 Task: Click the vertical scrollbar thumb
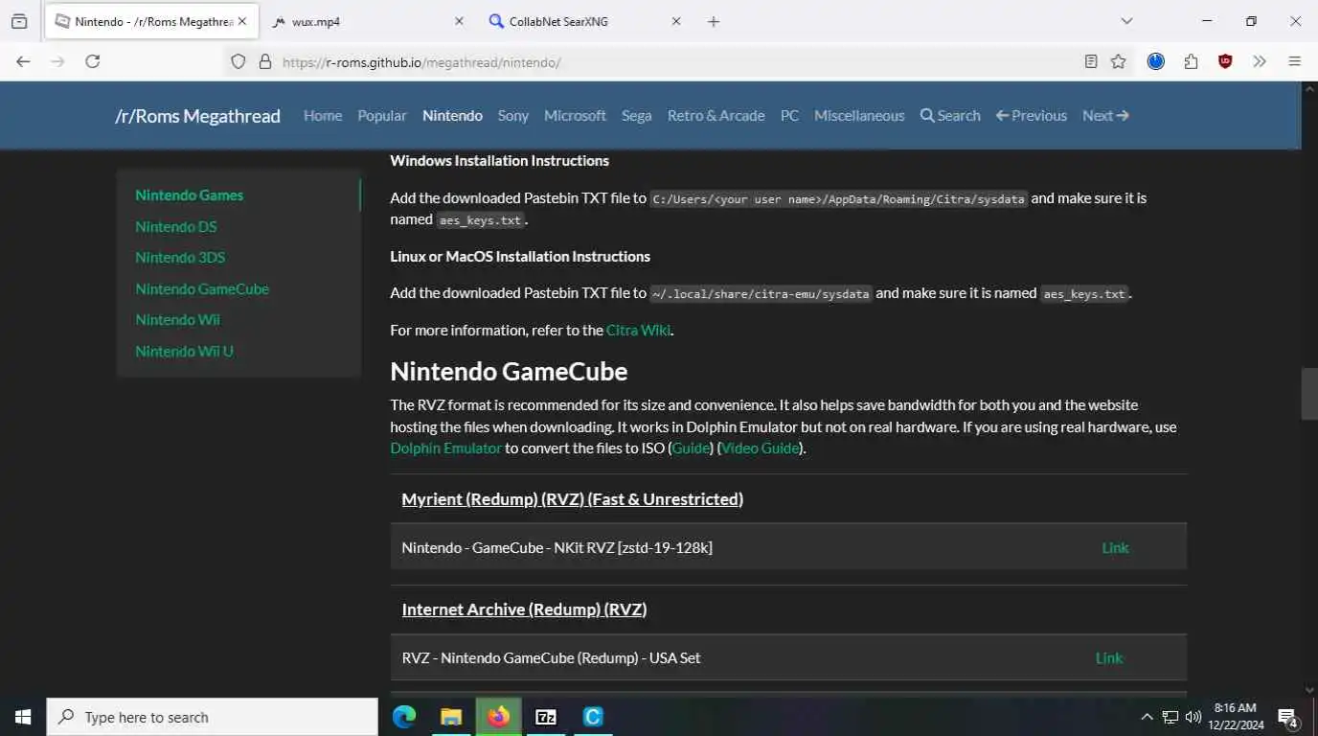coord(1309,394)
